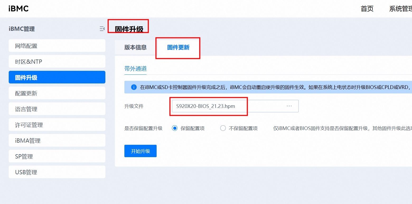Select the 带外通道 sub-tab
The image size is (412, 204).
coord(135,69)
